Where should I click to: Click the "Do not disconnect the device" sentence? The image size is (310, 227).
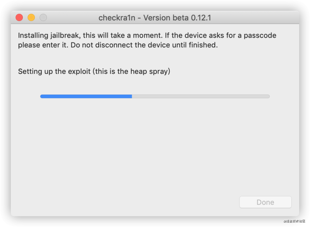point(144,45)
